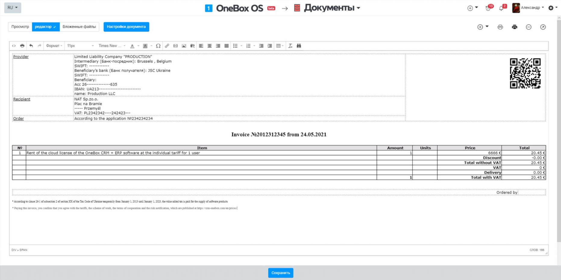Image resolution: width=561 pixels, height=280 pixels.
Task: Click the QR code in the invoice
Action: [525, 73]
